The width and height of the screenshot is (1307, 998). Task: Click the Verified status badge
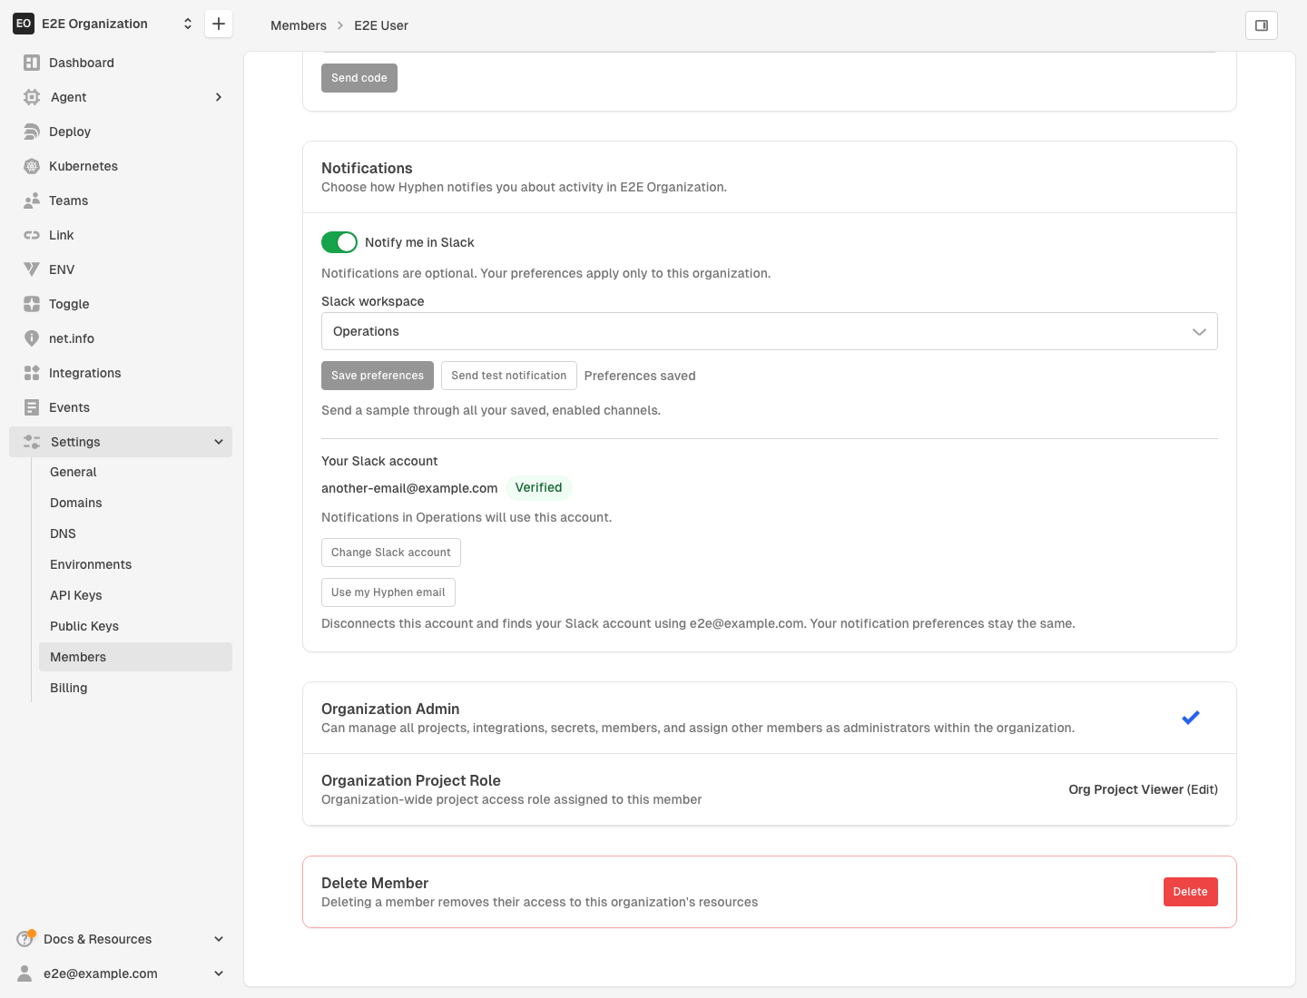pyautogui.click(x=539, y=487)
